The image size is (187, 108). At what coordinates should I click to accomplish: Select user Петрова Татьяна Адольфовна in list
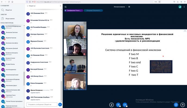(x=13, y=102)
